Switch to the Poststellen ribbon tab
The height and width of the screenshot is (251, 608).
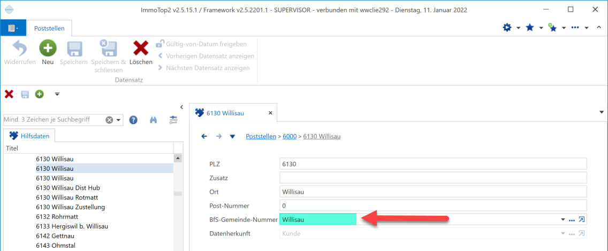(x=49, y=28)
